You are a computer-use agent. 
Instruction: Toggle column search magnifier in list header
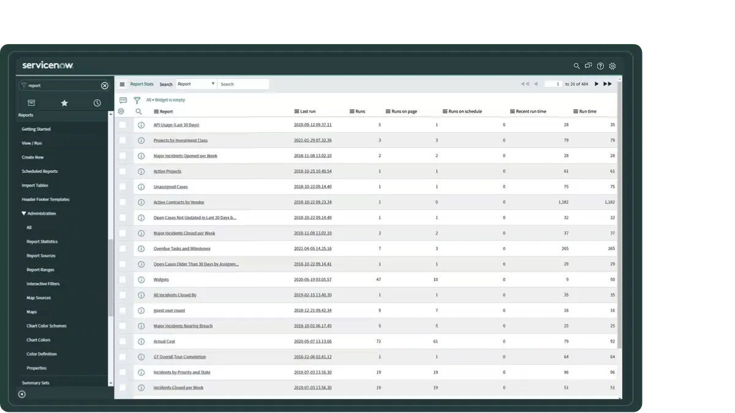[139, 111]
